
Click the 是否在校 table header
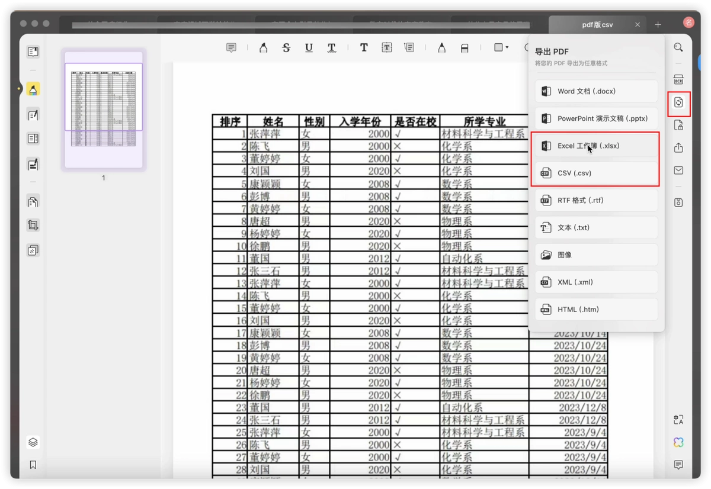(415, 121)
